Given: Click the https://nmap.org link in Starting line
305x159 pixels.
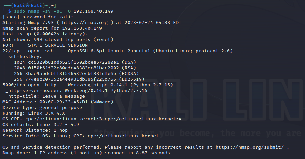Looking at the screenshot, I should pyautogui.click(x=85, y=23).
